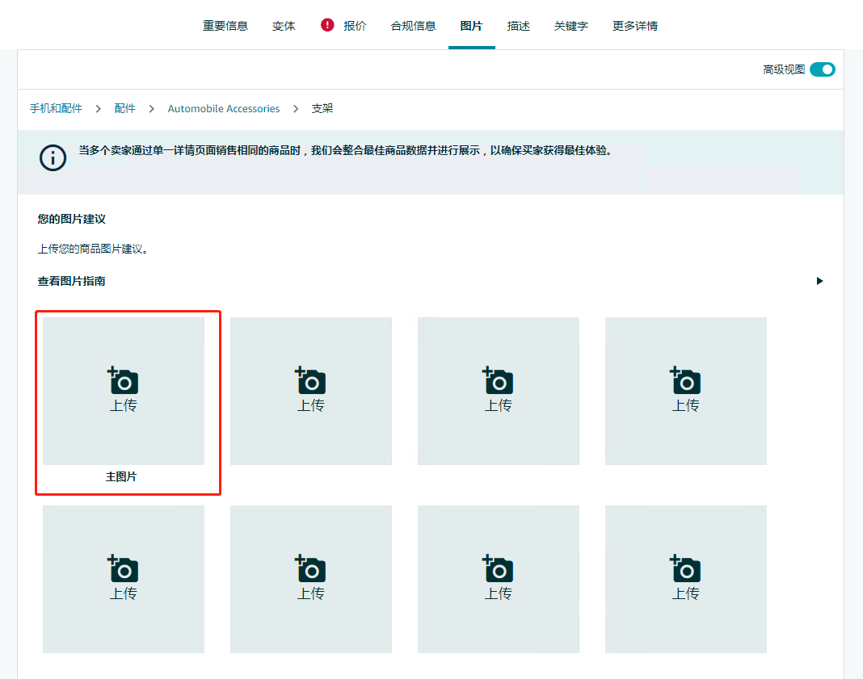Click the second upload camera icon in top row
The height and width of the screenshot is (679, 863).
(x=311, y=381)
